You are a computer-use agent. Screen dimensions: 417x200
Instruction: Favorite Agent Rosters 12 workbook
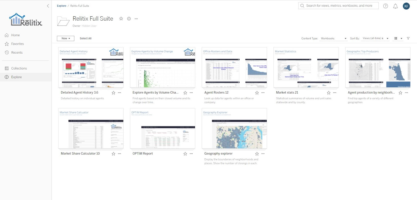pos(257,93)
